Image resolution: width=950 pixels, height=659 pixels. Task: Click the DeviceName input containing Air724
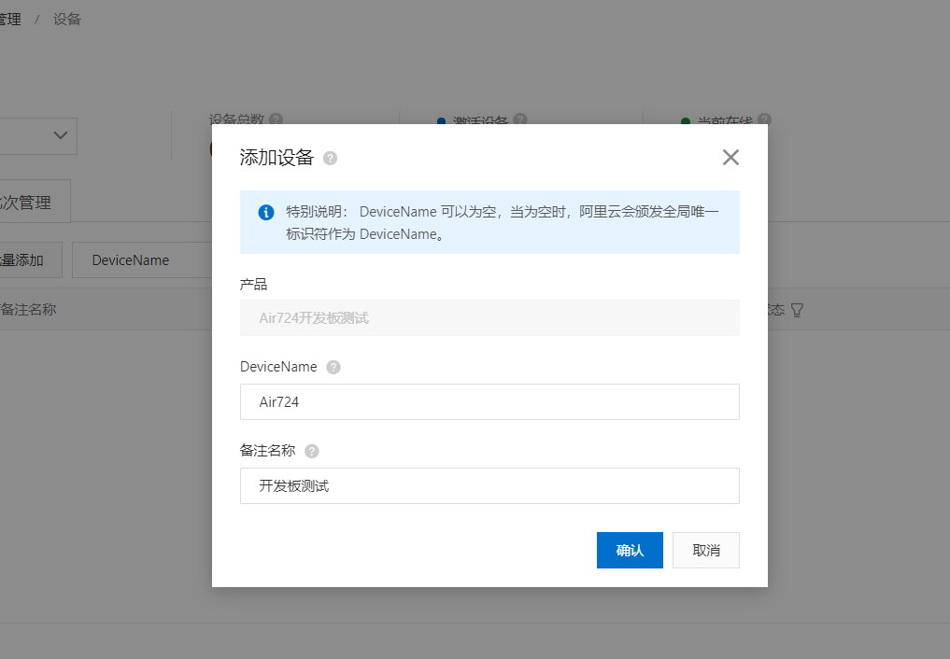[489, 401]
